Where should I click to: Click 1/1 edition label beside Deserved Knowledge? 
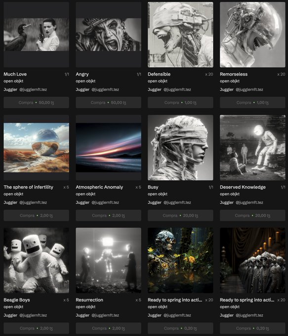(x=283, y=187)
